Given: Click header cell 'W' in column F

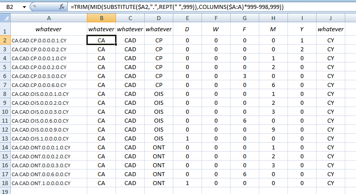Looking at the screenshot, I should point(216,29).
